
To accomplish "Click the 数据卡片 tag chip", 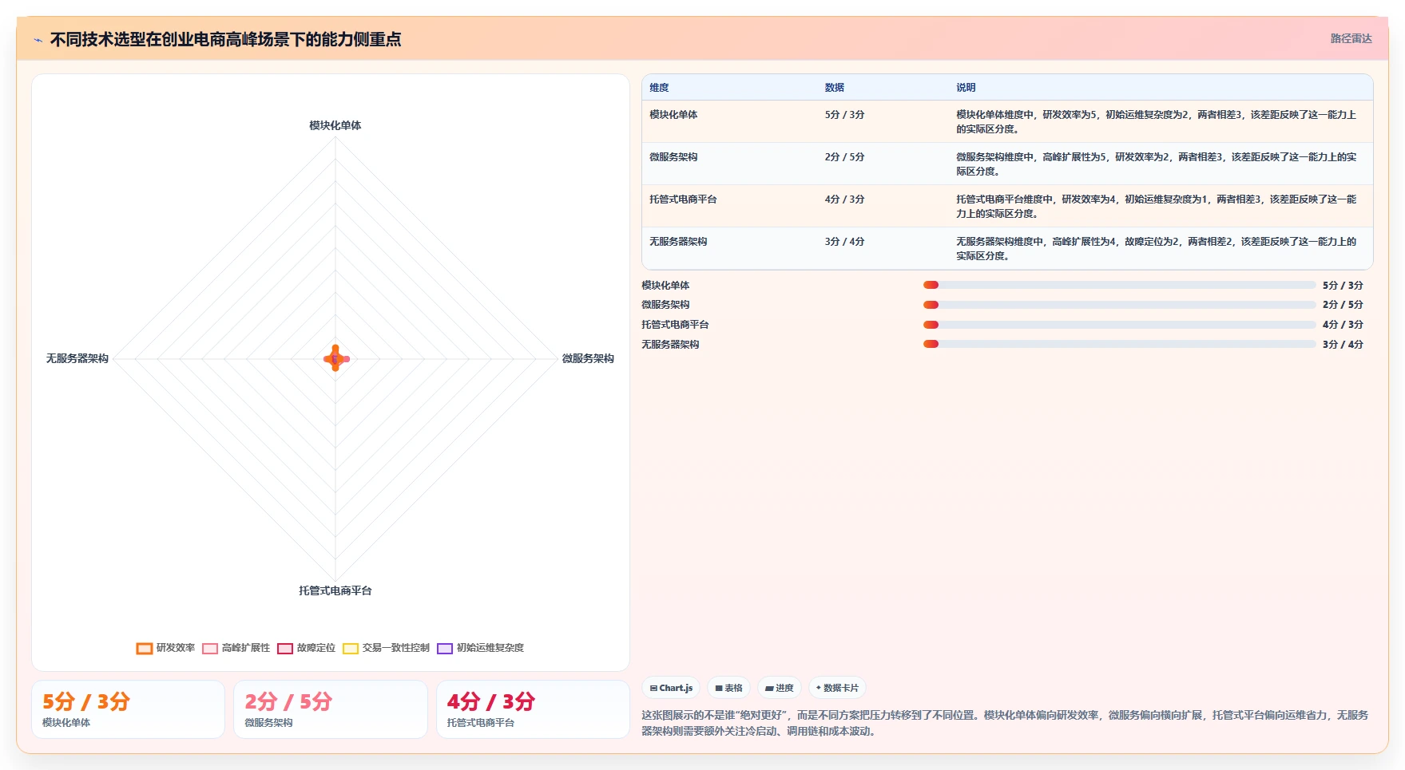I will (x=837, y=688).
